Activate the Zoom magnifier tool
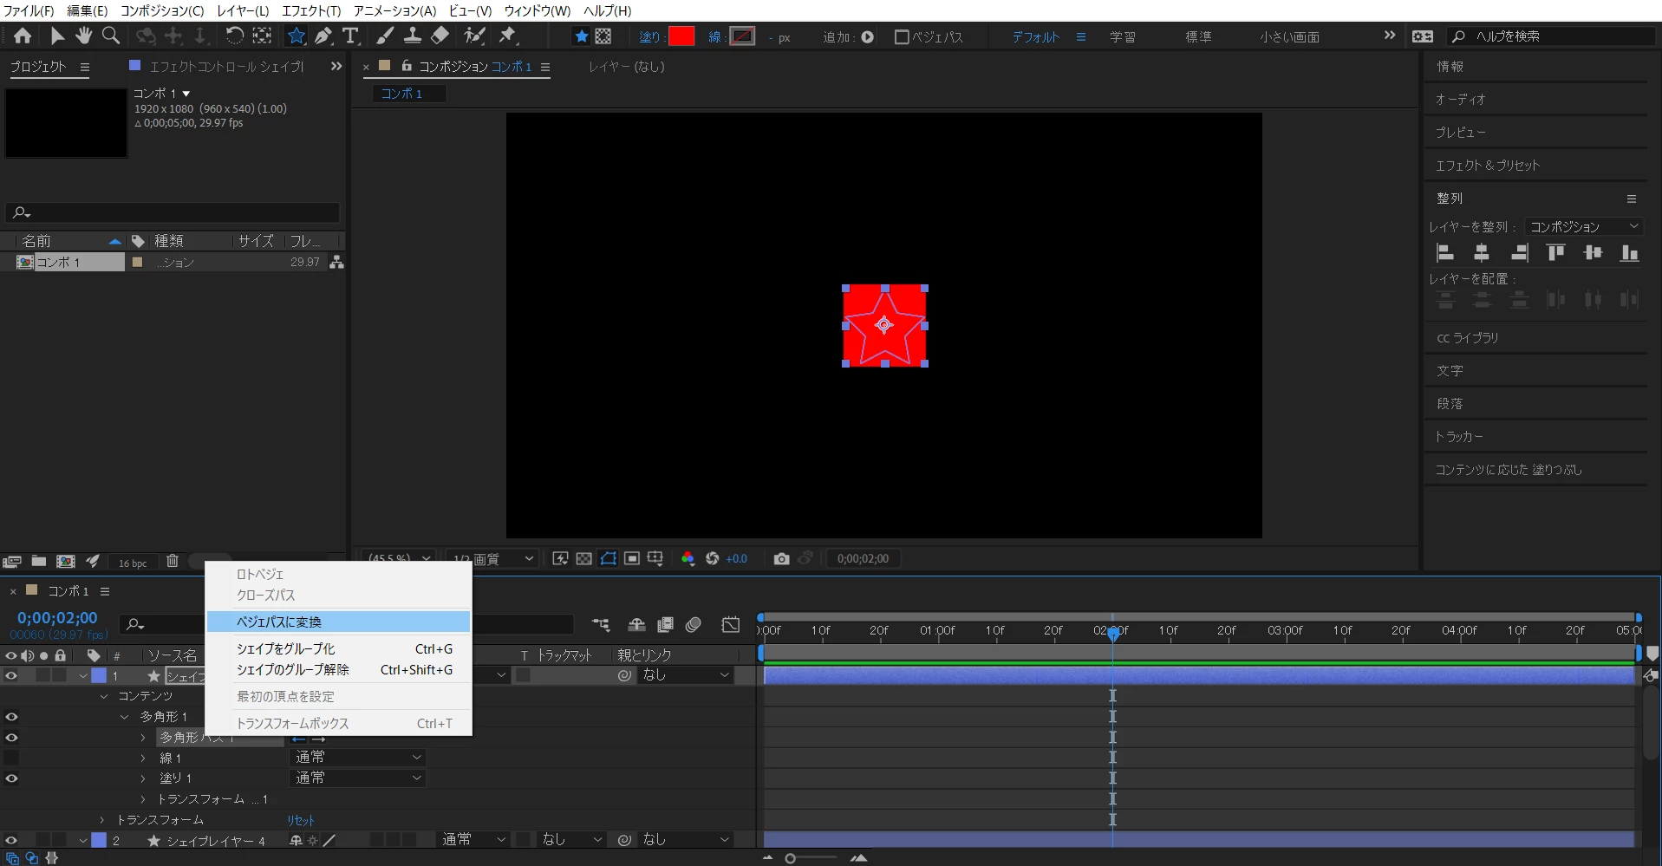The width and height of the screenshot is (1662, 866). click(x=111, y=36)
